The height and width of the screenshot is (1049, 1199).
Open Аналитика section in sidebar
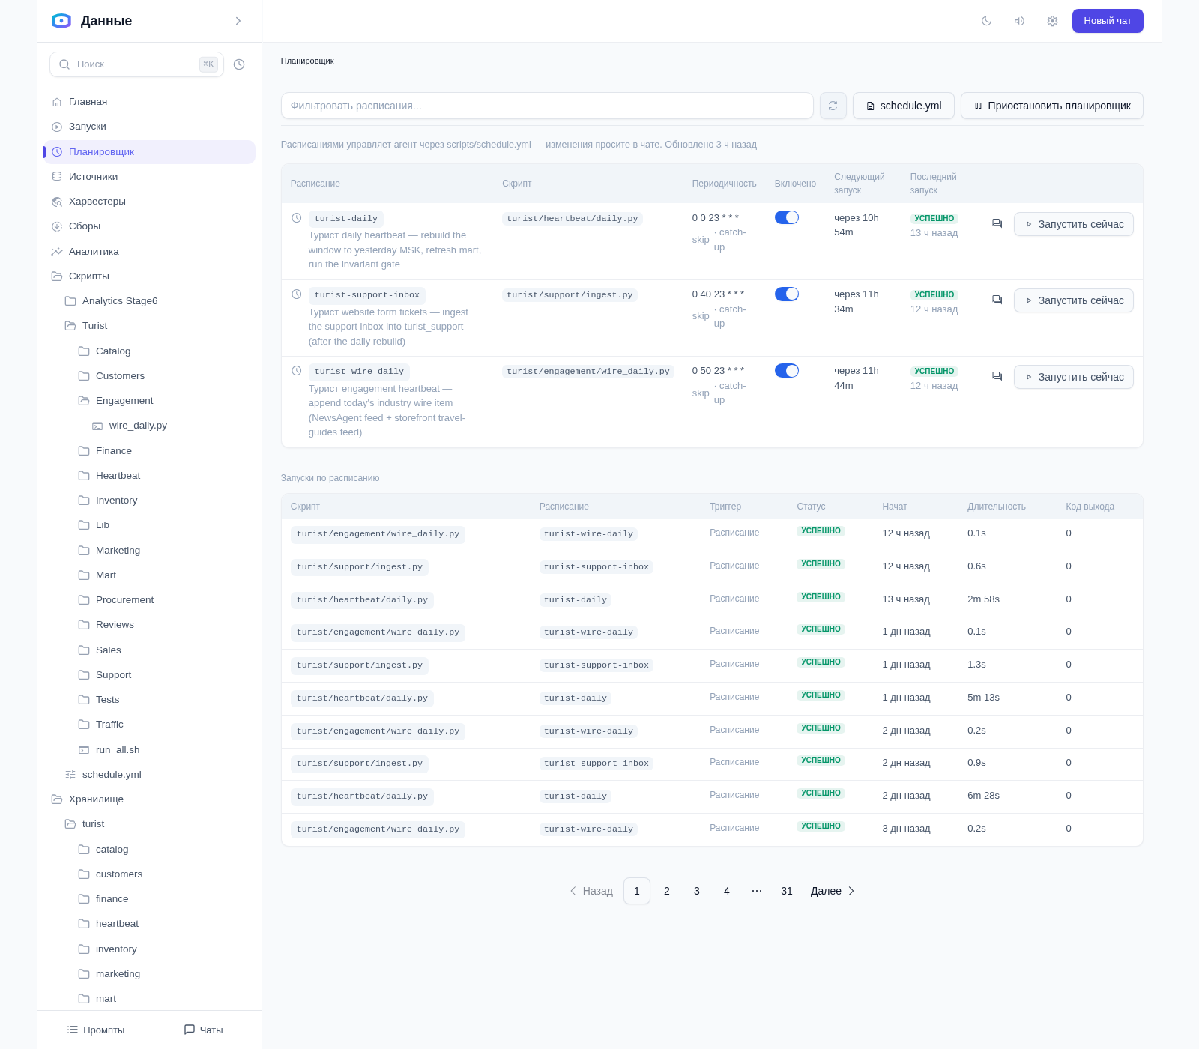click(x=150, y=252)
